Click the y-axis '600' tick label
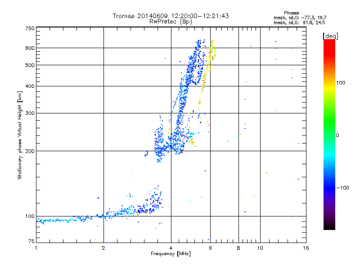This screenshot has height=270, width=360. click(x=30, y=48)
